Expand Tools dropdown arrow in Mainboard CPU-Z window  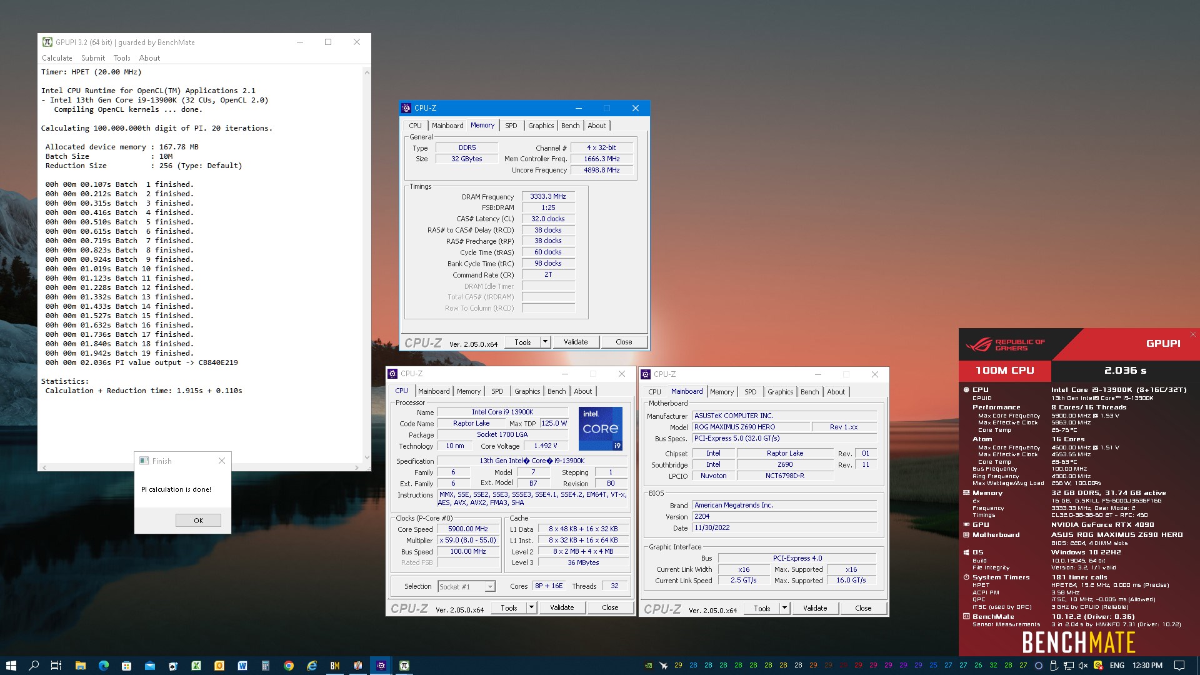click(784, 608)
